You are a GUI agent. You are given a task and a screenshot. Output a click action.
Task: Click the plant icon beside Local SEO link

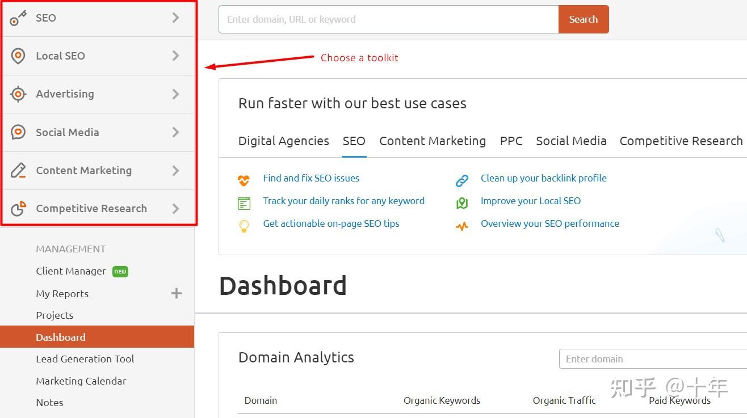tap(461, 201)
